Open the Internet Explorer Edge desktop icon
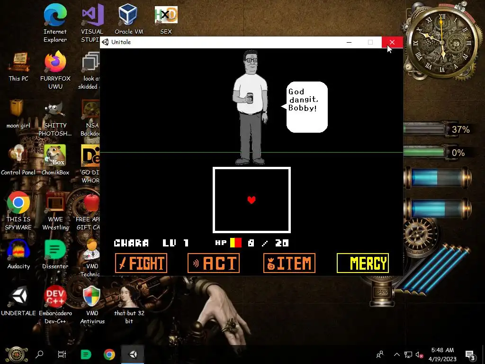This screenshot has width=485, height=364. 55,23
